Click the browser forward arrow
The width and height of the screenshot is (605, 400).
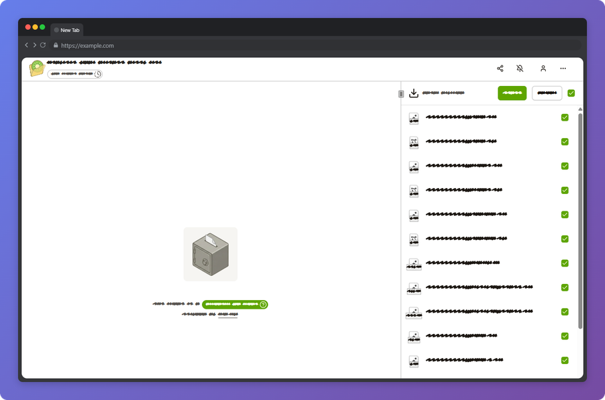35,45
